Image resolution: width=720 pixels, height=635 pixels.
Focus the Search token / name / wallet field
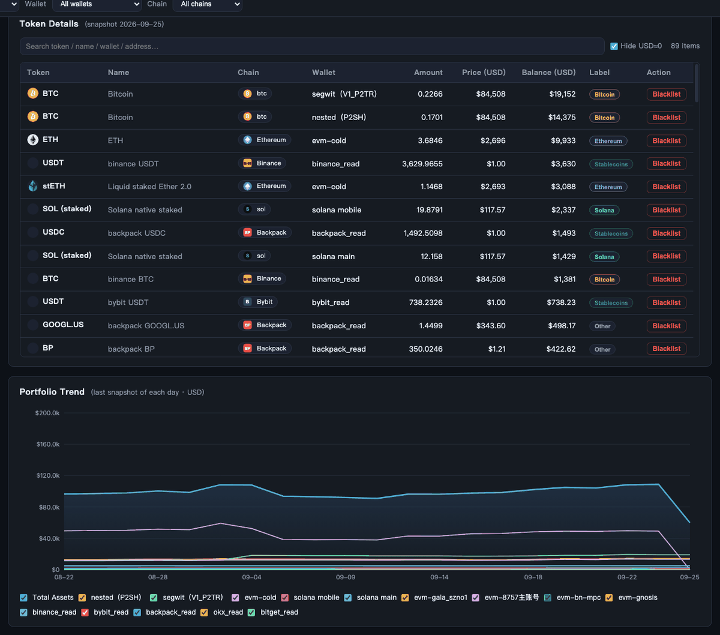pos(312,46)
